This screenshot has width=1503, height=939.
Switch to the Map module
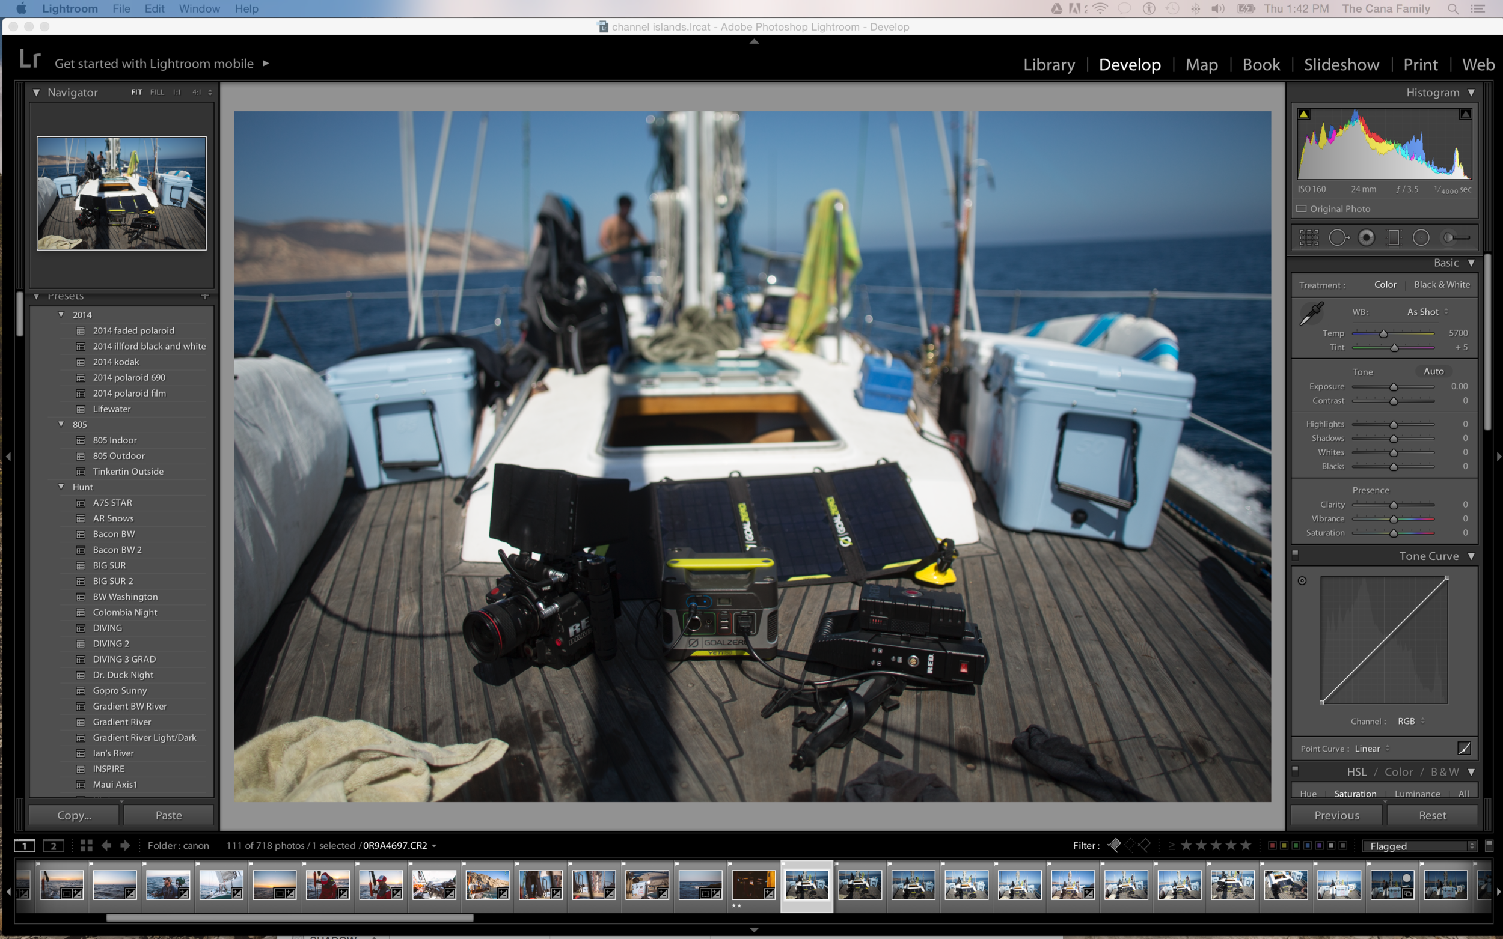(x=1201, y=65)
